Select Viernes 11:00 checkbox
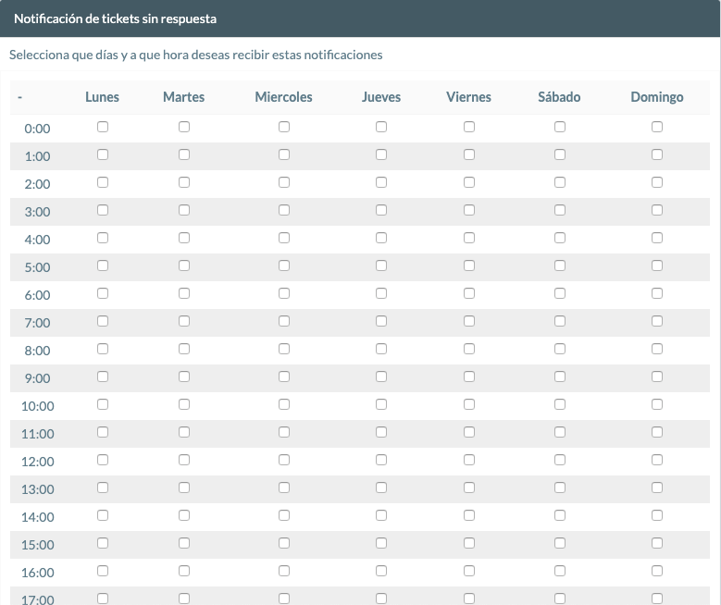Viewport: 721px width, 605px height. 468,432
